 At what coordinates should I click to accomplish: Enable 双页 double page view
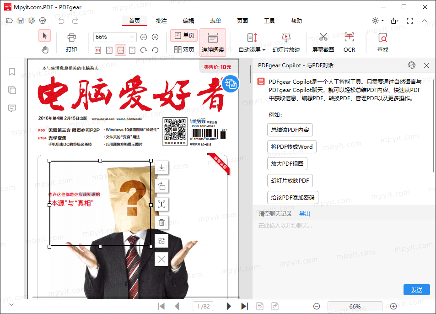(x=184, y=49)
